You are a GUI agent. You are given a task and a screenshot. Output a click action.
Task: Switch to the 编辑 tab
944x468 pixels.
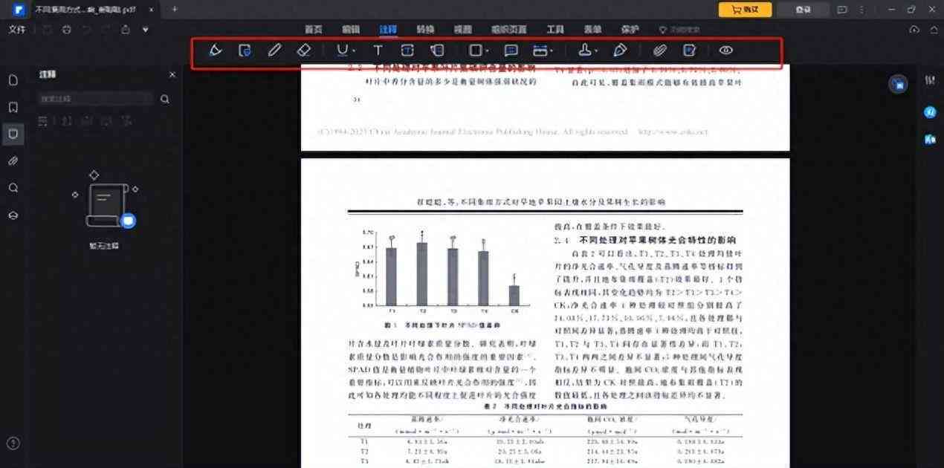[351, 30]
